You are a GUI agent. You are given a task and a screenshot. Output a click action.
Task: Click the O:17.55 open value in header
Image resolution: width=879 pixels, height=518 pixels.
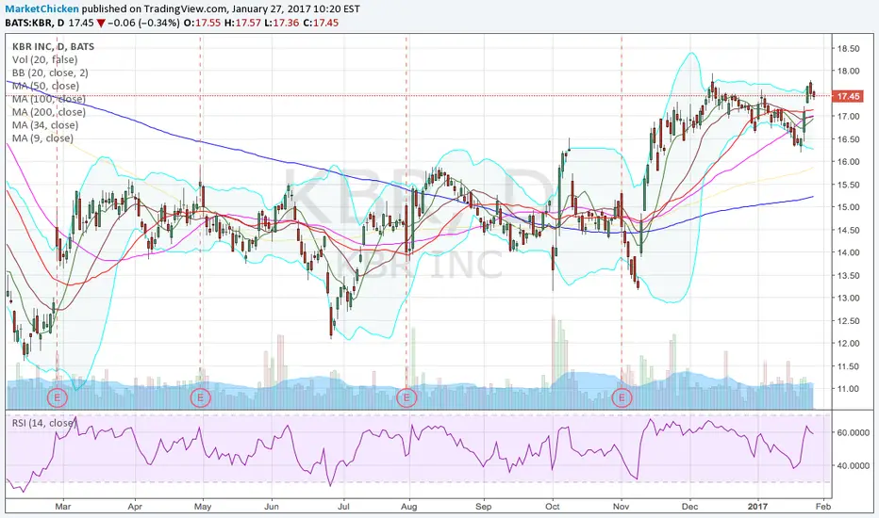pos(203,23)
